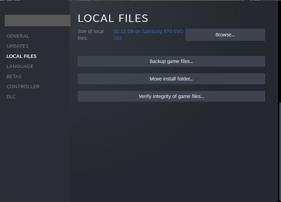This screenshot has height=202, width=281.
Task: Click the 'Size of local files:' label
Action: pyautogui.click(x=91, y=35)
